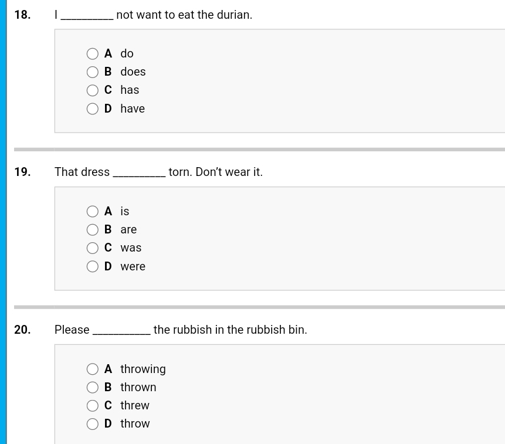Click question 18 text about the durian

tap(154, 15)
